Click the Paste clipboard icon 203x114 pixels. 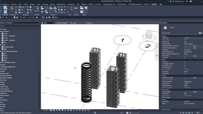pyautogui.click(x=12, y=8)
